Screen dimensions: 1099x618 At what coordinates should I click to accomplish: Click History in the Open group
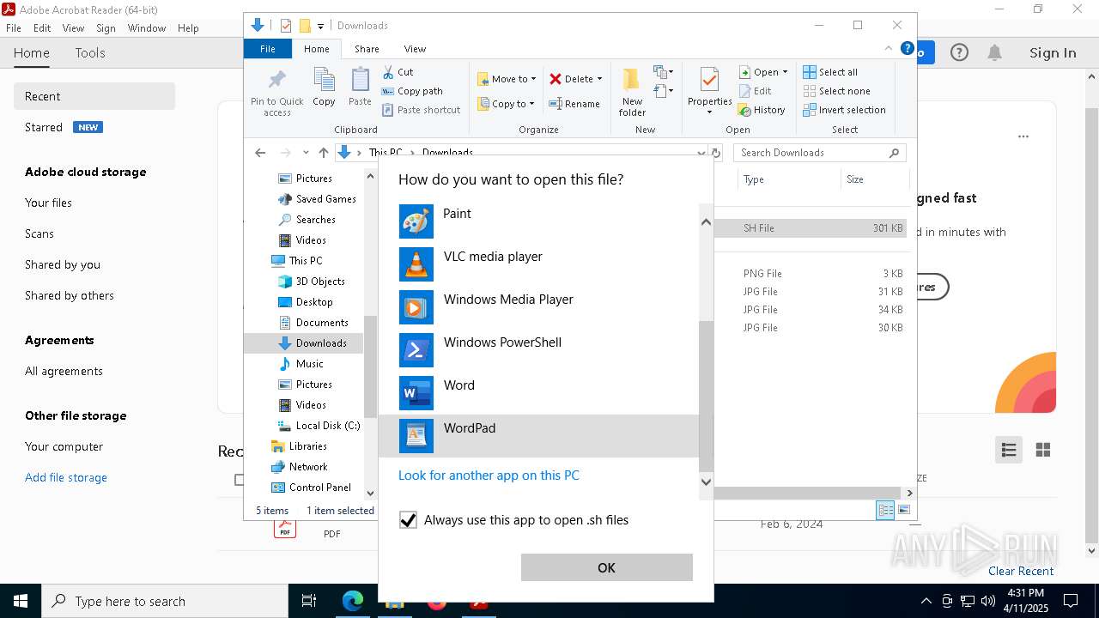click(762, 110)
